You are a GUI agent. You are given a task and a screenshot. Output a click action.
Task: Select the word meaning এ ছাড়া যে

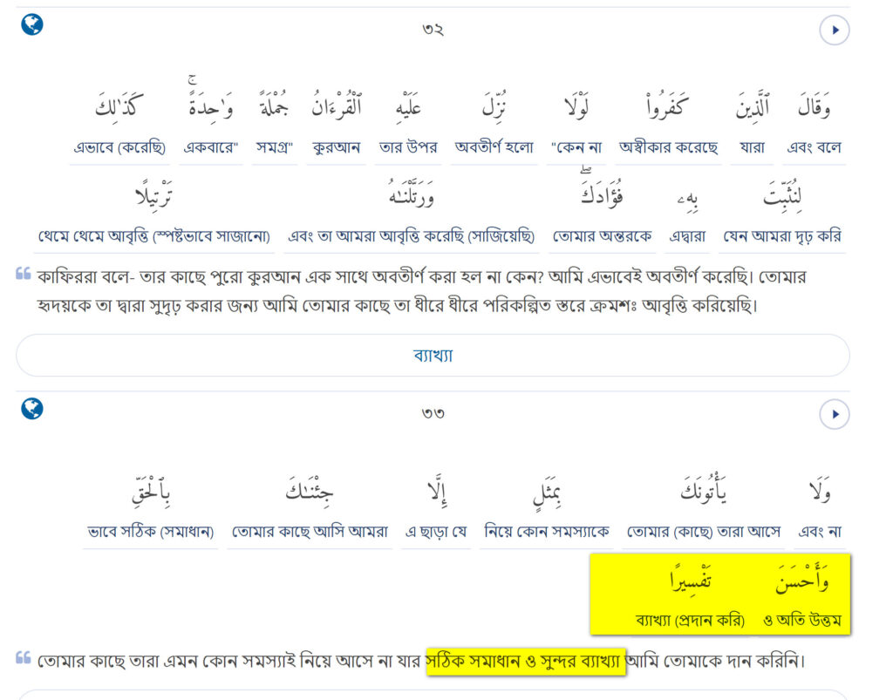point(436,531)
